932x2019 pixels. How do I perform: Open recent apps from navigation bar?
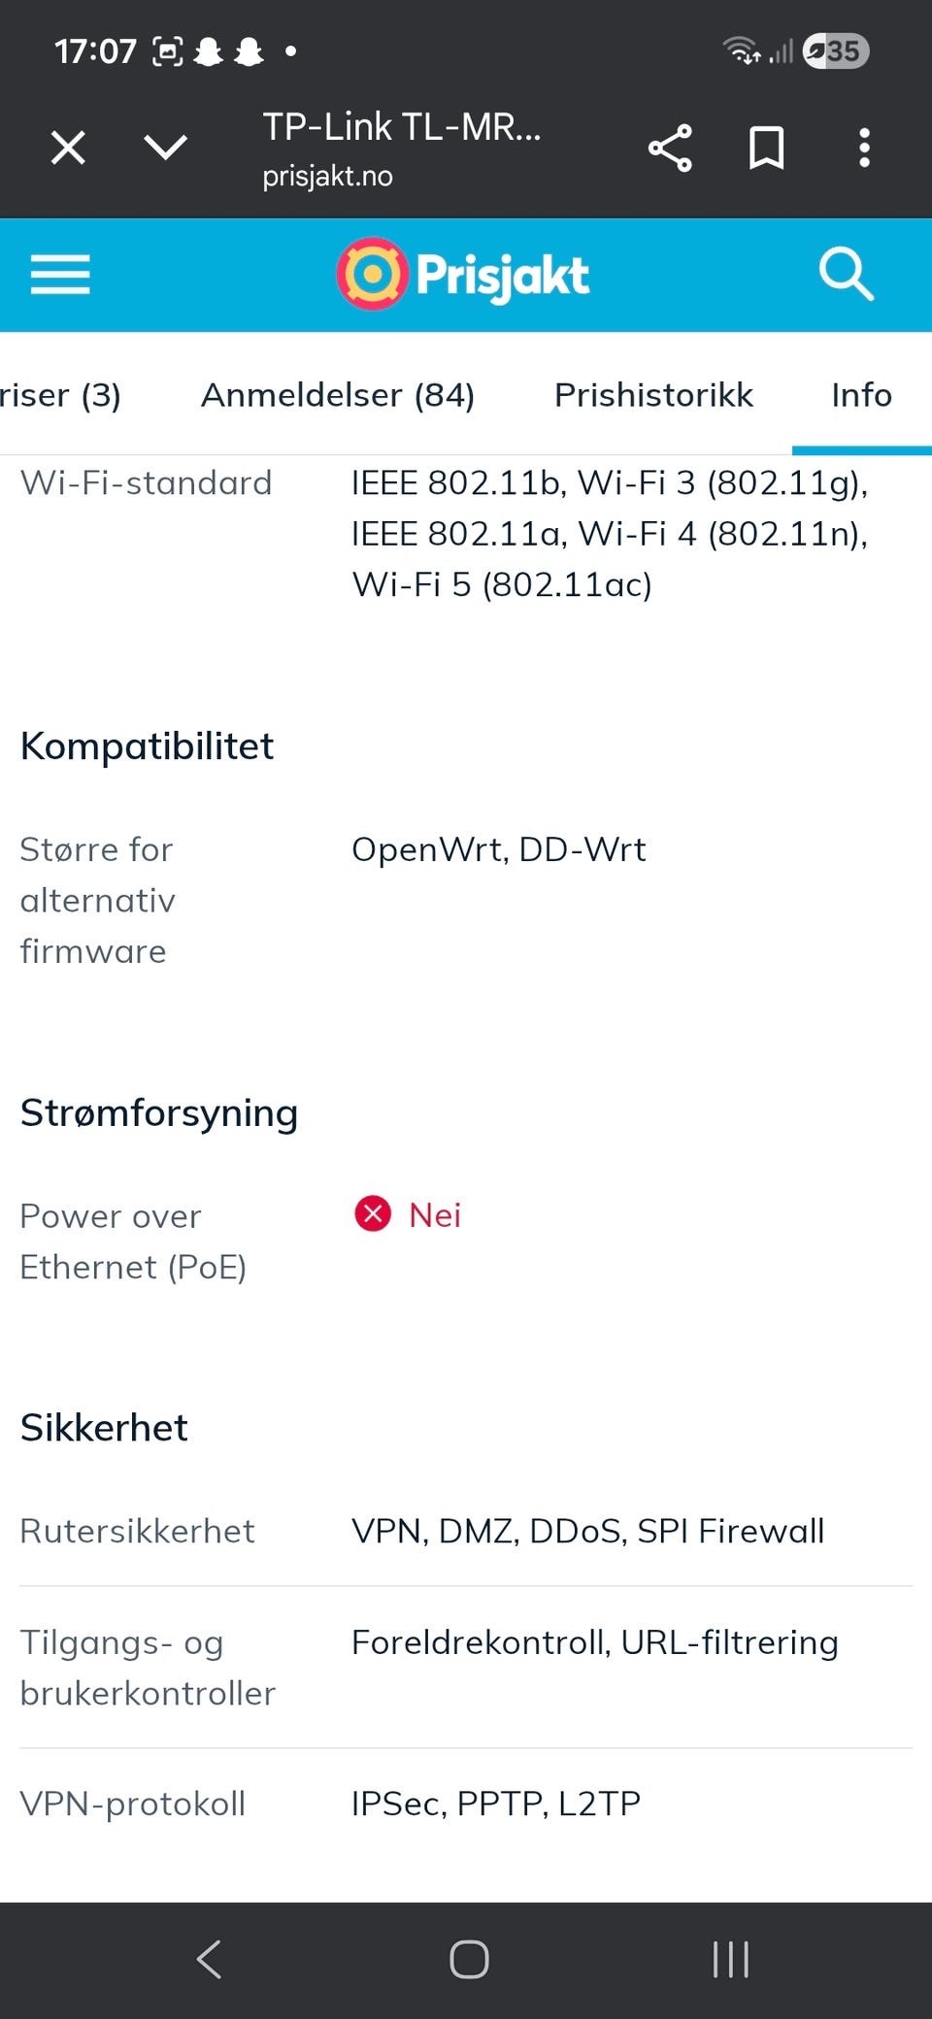[x=730, y=1959]
